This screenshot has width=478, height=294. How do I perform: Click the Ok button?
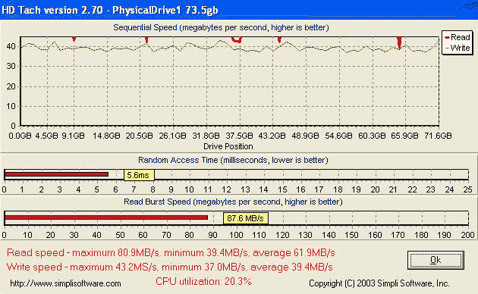click(436, 260)
